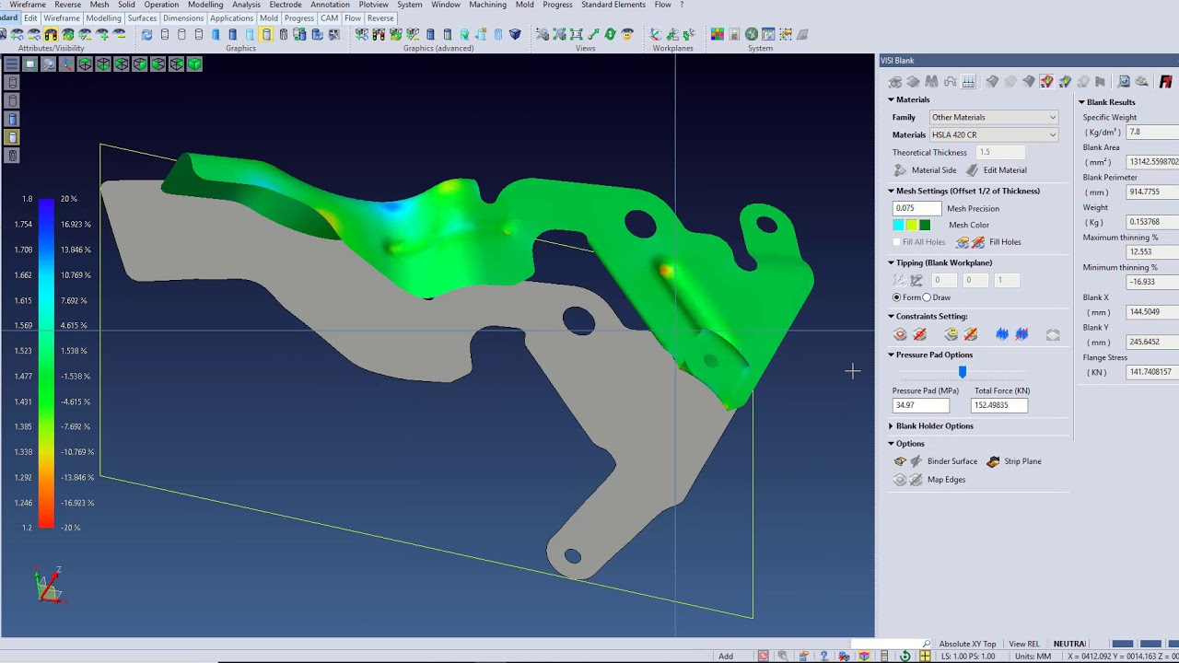Select the Draw radio button
The image size is (1179, 663).
(927, 297)
